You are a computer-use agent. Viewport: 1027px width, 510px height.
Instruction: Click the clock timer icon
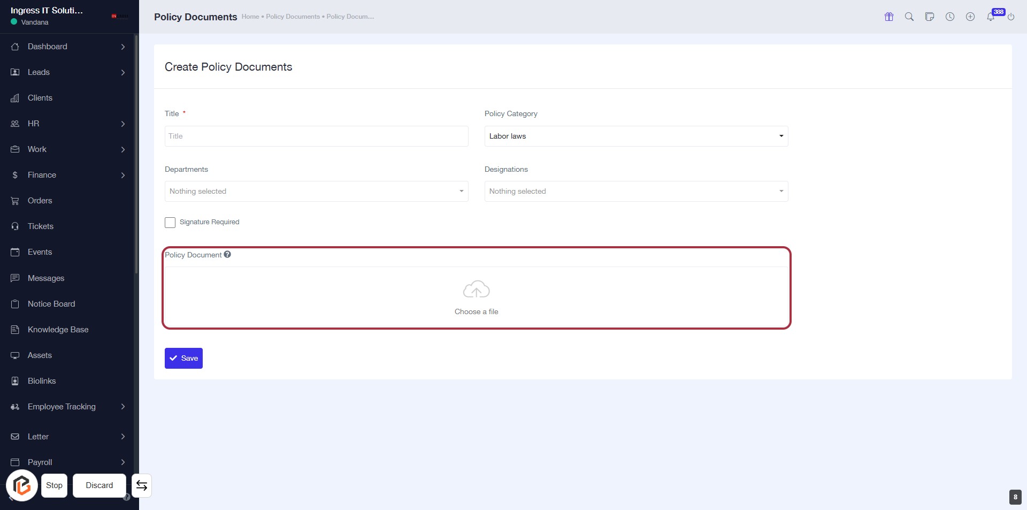click(x=950, y=17)
